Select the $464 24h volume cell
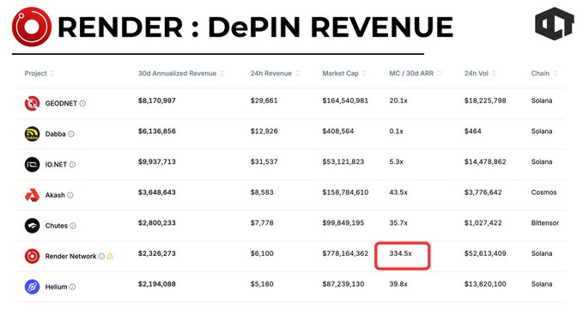Screen dimensions: 583x328 click(472, 131)
